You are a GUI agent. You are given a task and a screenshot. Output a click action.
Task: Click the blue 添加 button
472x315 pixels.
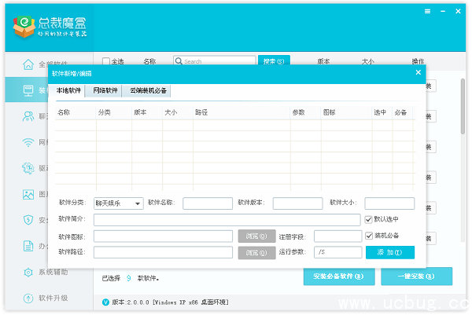[389, 253]
